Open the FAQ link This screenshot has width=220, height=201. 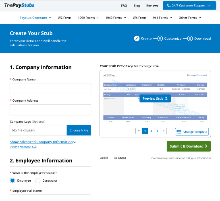(124, 6)
